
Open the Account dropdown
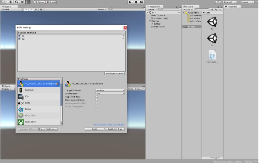click(229, 2)
